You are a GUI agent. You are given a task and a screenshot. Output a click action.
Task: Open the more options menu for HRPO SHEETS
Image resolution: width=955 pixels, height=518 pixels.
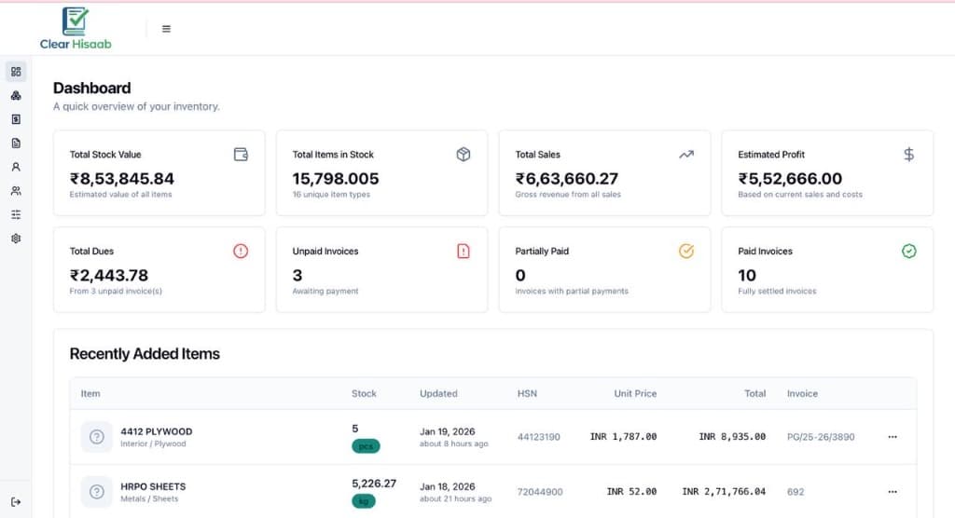pos(893,492)
